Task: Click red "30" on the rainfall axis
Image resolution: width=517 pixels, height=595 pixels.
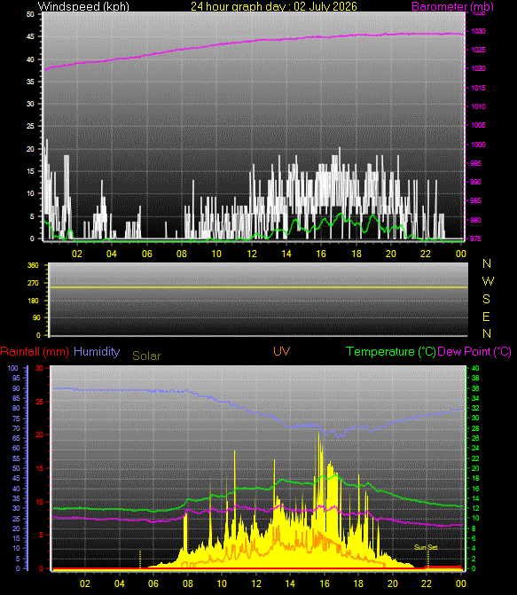Action: pyautogui.click(x=40, y=368)
